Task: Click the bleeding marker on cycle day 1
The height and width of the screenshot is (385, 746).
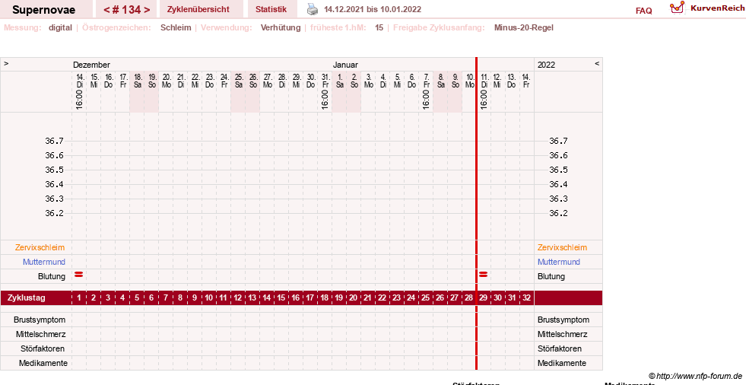Action: pos(79,274)
